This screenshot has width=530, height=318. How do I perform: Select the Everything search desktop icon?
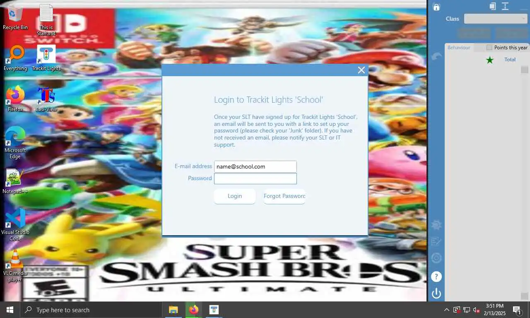[15, 58]
